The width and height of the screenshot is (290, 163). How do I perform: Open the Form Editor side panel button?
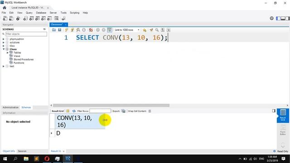tap(283, 130)
